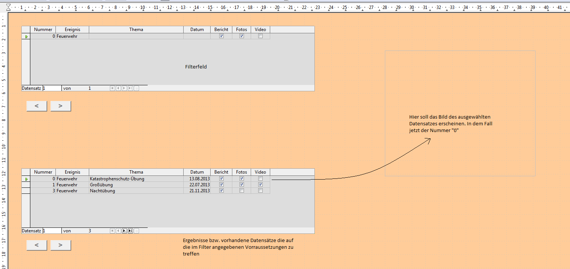
Task: Click new record icon in filter table navigation bar
Action: pos(136,88)
